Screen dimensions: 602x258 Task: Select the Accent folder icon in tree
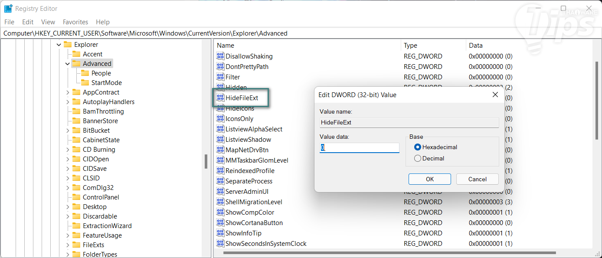(x=77, y=54)
